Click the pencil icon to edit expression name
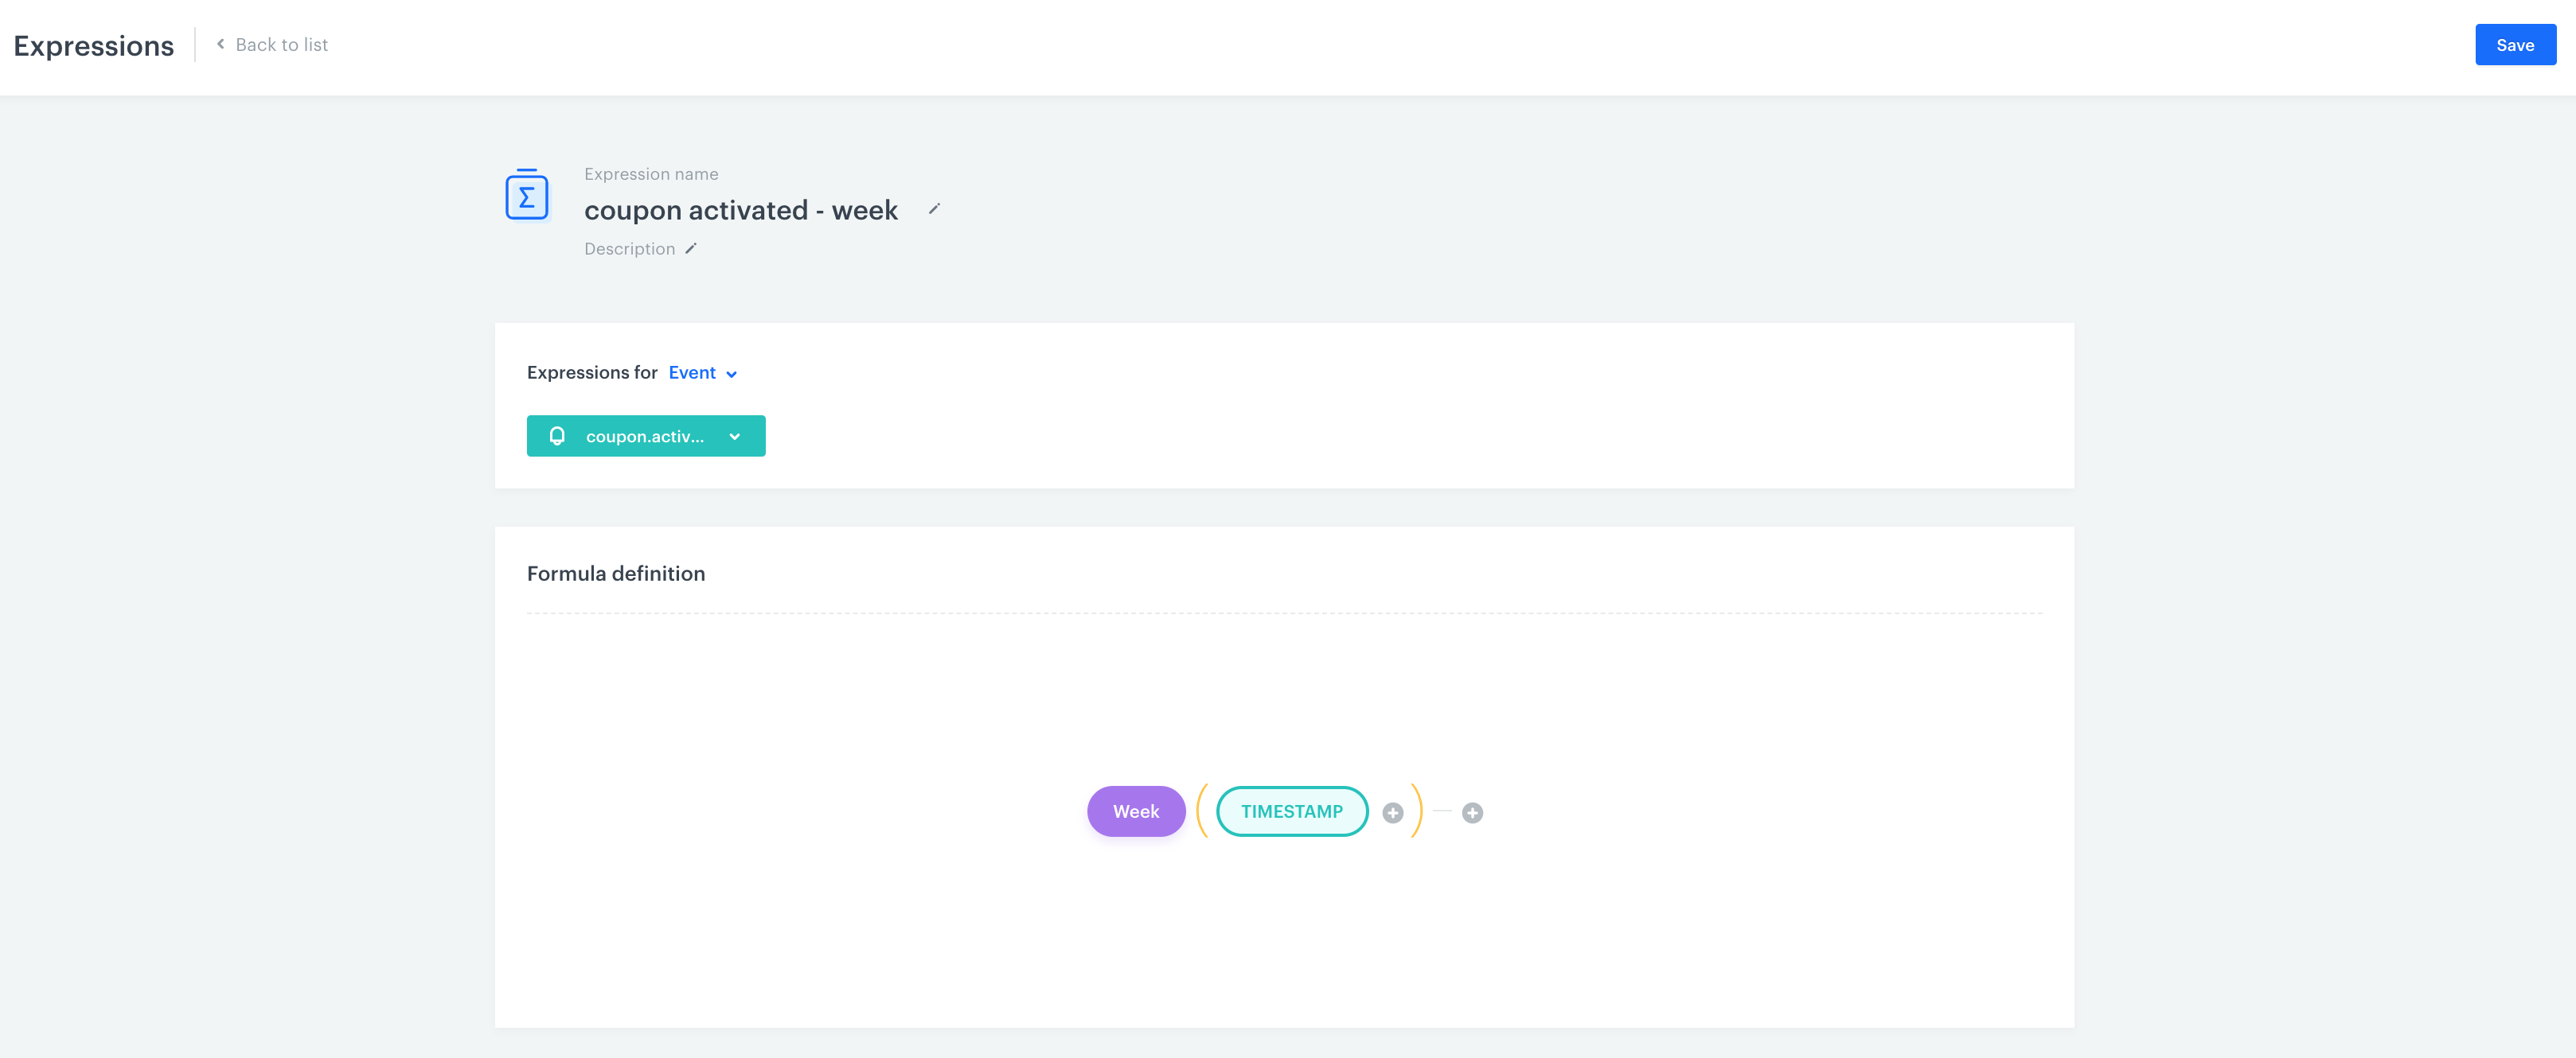The image size is (2576, 1058). point(934,210)
